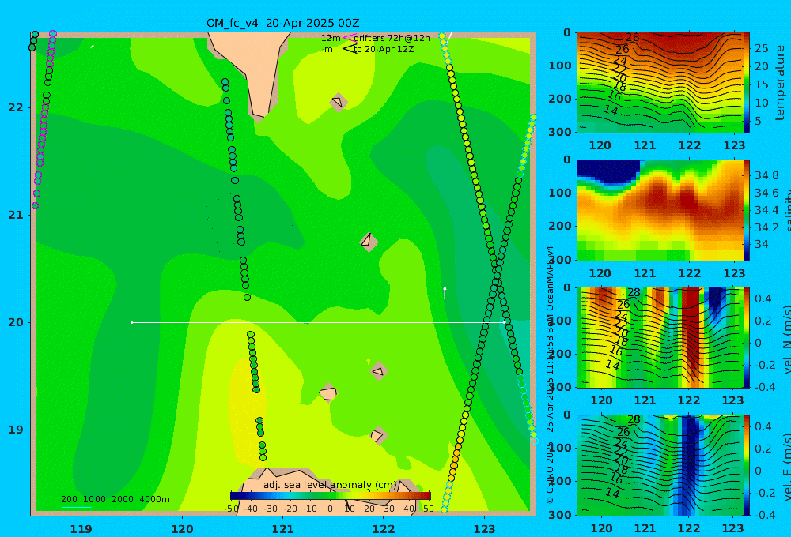Click the longitude label 121 on main map axis
Image resolution: width=791 pixels, height=537 pixels.
click(x=283, y=529)
